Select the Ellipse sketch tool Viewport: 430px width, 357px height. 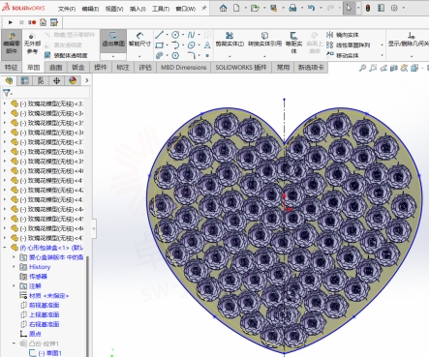pos(191,45)
